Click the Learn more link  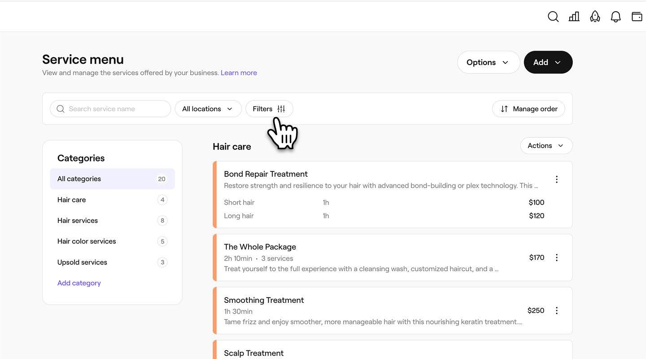pos(239,73)
